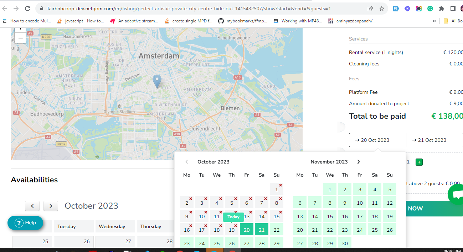Zoom out the map with minus button
463x252 pixels.
tap(20, 38)
